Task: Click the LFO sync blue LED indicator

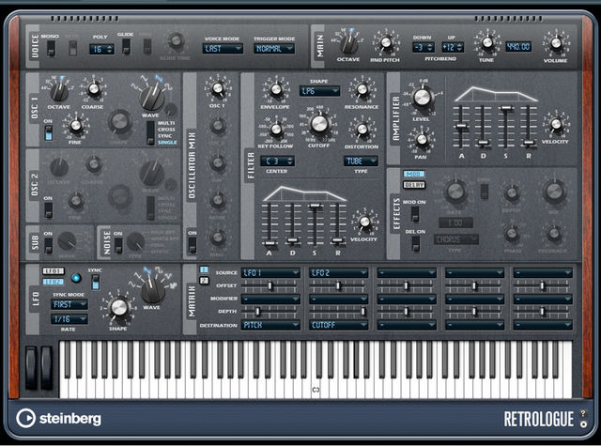Action: pos(76,278)
